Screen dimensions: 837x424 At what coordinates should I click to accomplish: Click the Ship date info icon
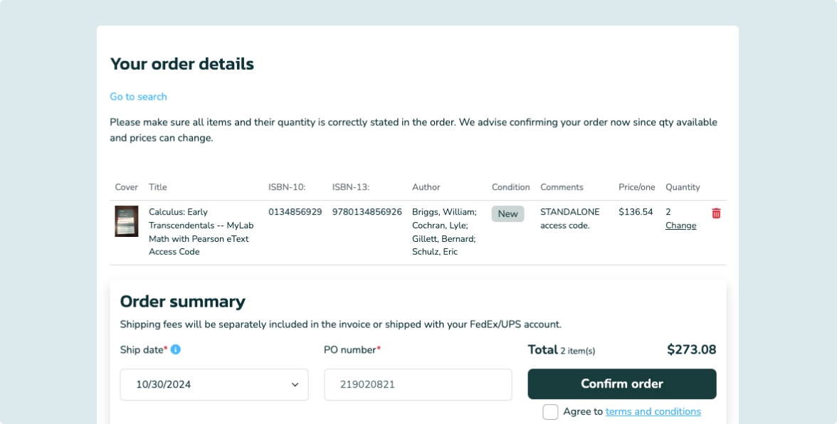pos(175,349)
